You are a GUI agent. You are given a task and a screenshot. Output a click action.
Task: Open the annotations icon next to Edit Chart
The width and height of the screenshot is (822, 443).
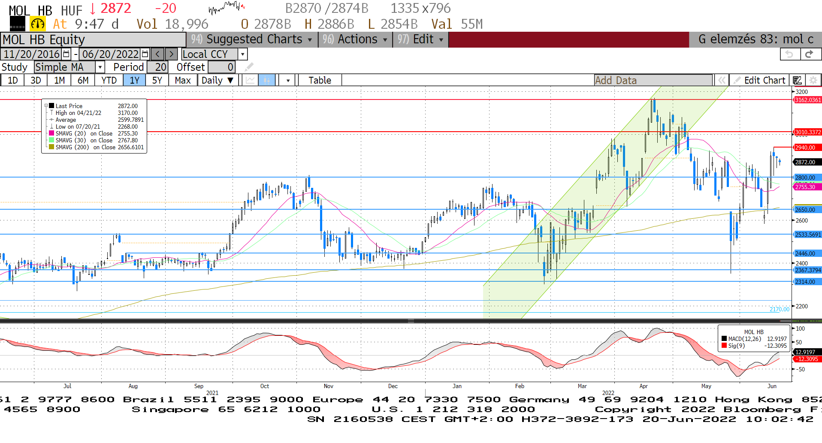797,80
